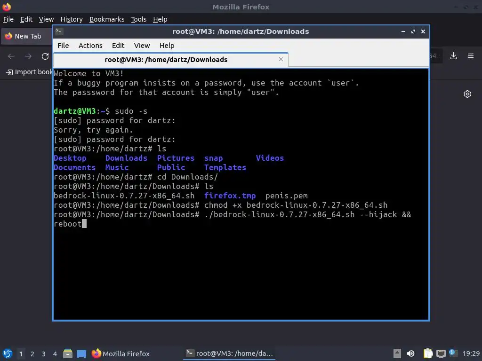Viewport: 482px width, 361px height.
Task: Select the New Tab tab in Firefox
Action: [26, 36]
